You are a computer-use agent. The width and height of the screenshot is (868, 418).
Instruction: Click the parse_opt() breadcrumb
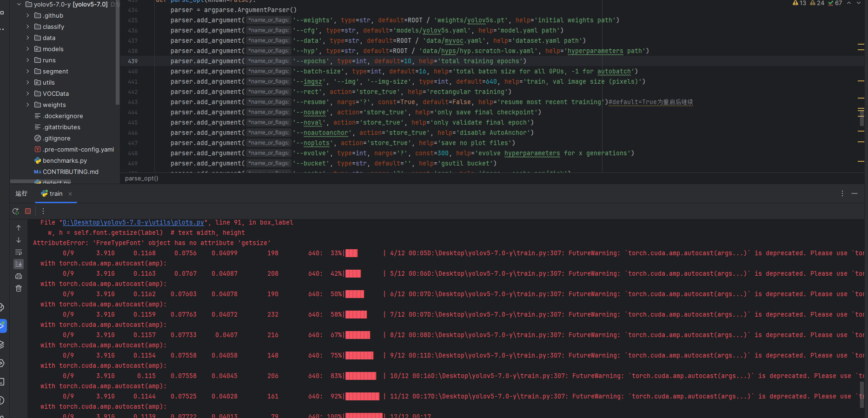click(x=141, y=178)
